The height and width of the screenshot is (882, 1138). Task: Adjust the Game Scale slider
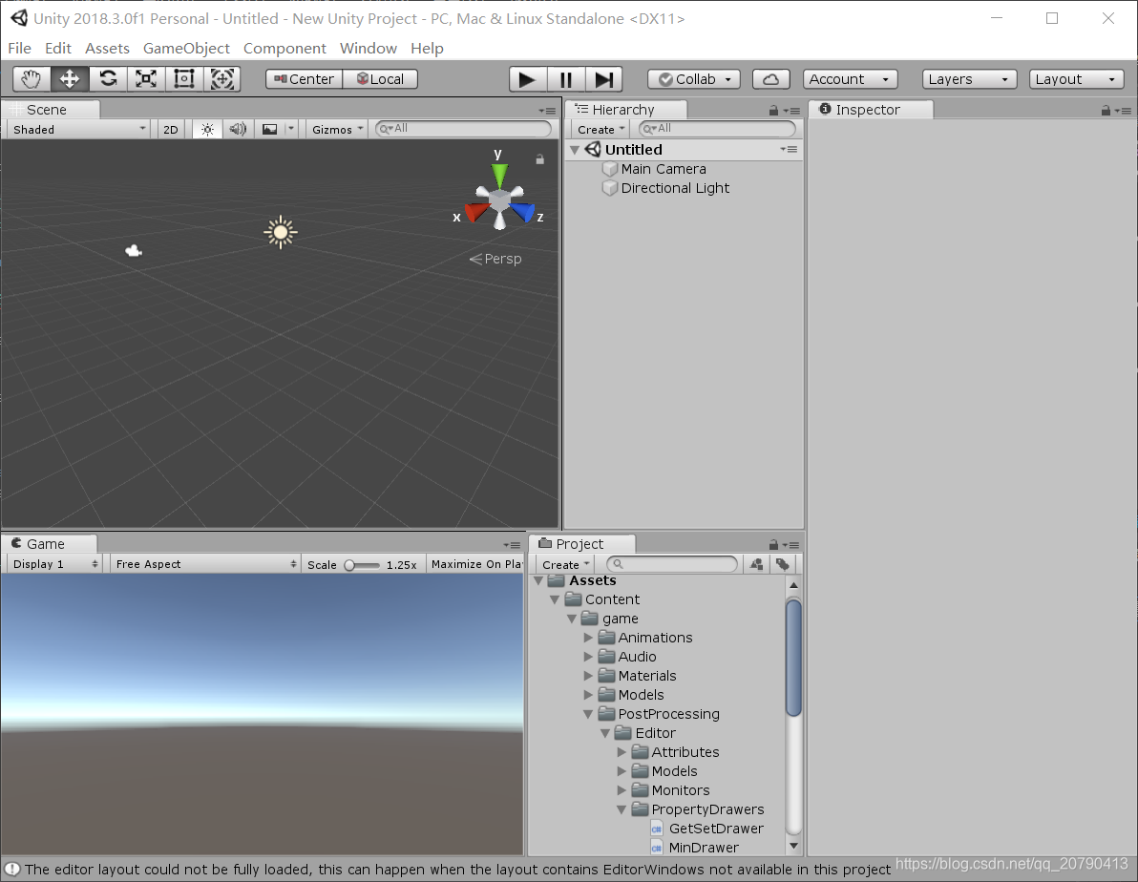coord(362,565)
